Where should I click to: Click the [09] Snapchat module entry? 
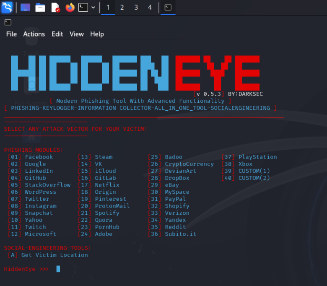coord(30,213)
